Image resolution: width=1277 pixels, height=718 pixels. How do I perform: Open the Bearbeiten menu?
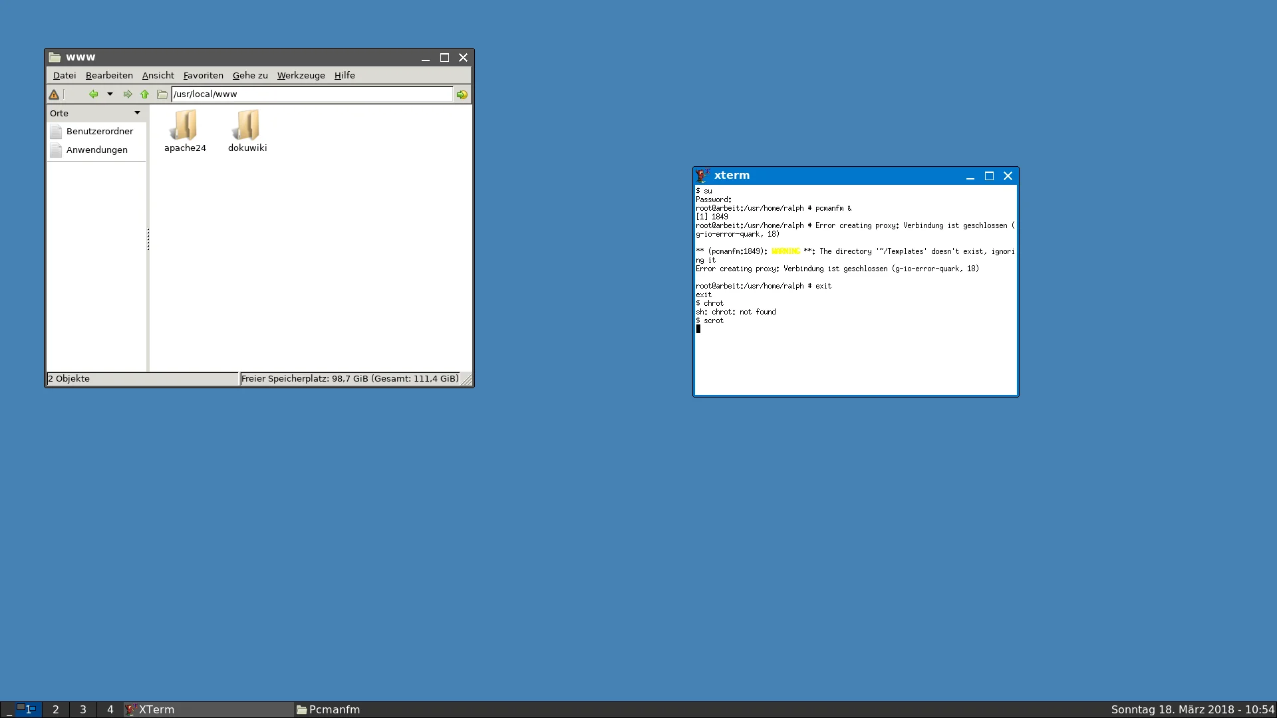(x=109, y=75)
